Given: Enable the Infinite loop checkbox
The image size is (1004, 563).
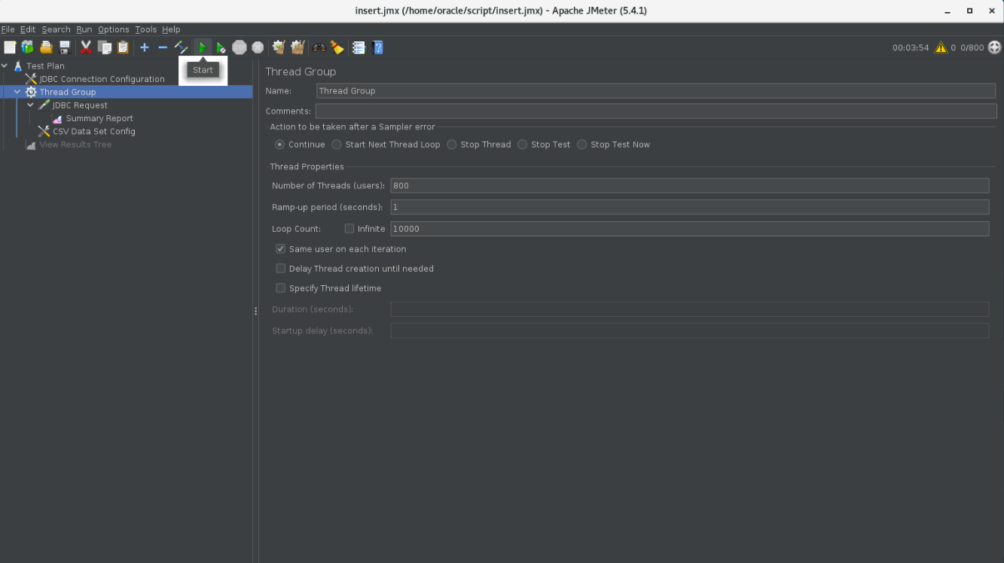Looking at the screenshot, I should 349,229.
